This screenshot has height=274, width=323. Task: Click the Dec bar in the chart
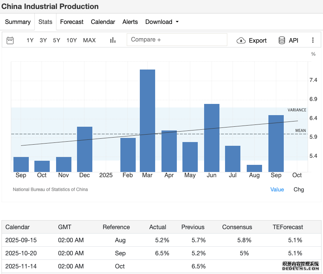(84, 149)
